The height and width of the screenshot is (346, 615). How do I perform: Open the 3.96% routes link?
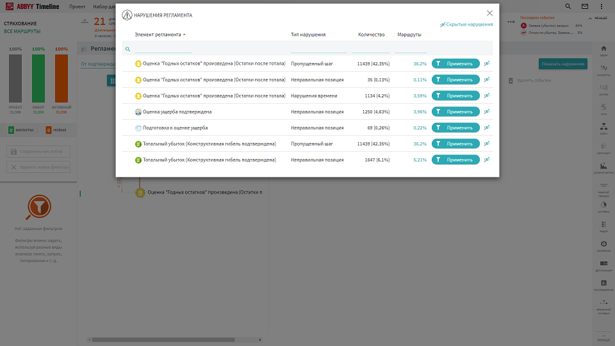420,111
